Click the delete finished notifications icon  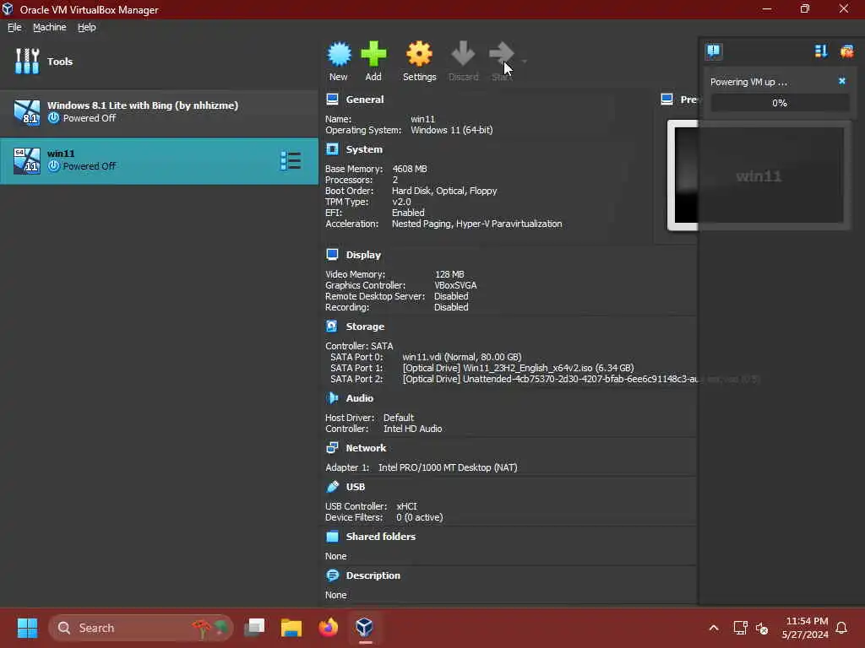point(846,51)
